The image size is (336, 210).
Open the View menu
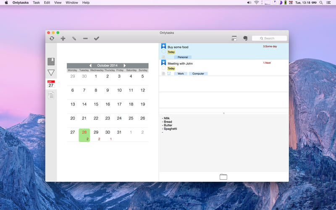[58, 3]
